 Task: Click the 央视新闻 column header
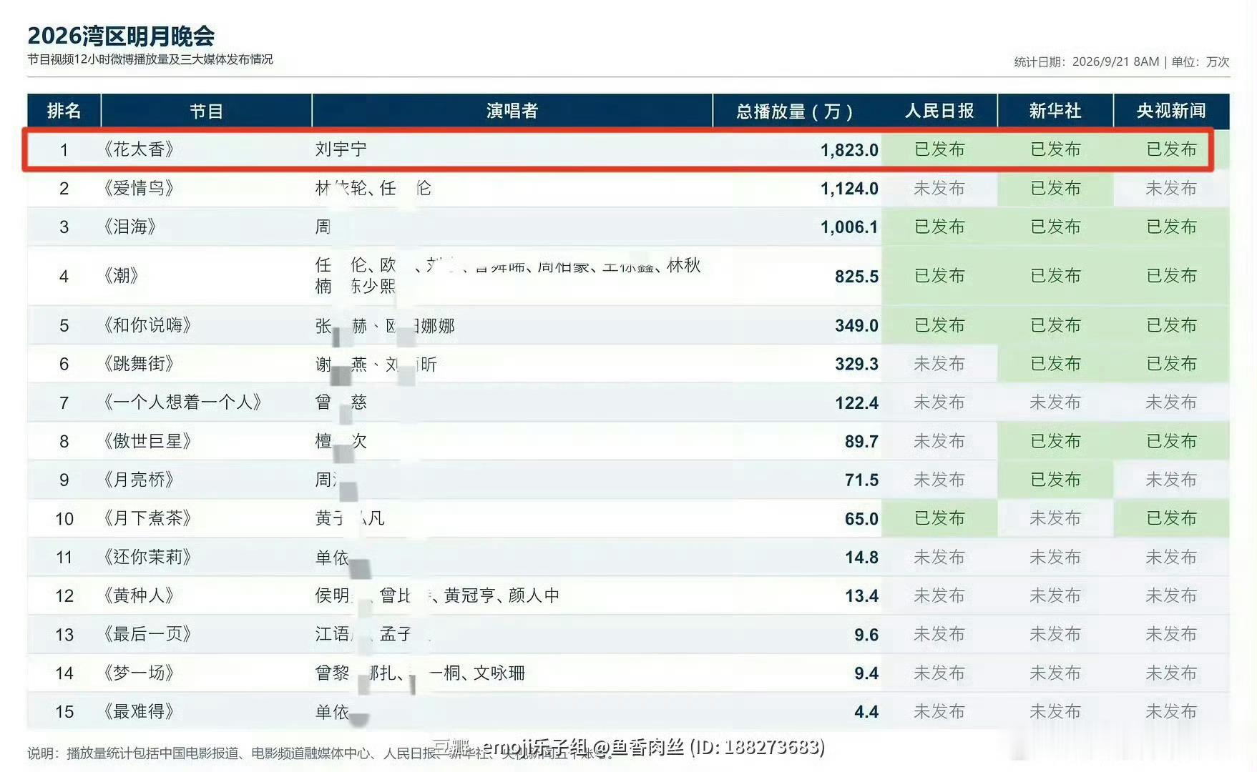[1171, 111]
